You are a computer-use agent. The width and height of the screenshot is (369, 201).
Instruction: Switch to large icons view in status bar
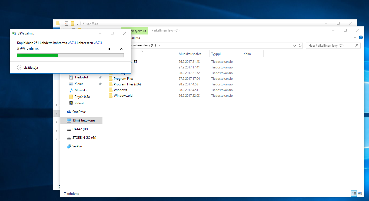pyautogui.click(x=360, y=193)
